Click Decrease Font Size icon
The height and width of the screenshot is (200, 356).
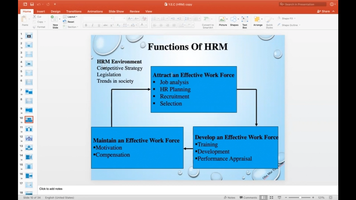click(x=137, y=18)
